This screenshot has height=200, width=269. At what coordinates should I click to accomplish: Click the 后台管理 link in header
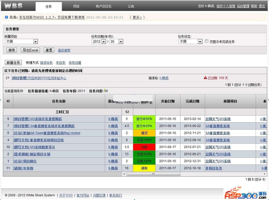click(x=243, y=6)
